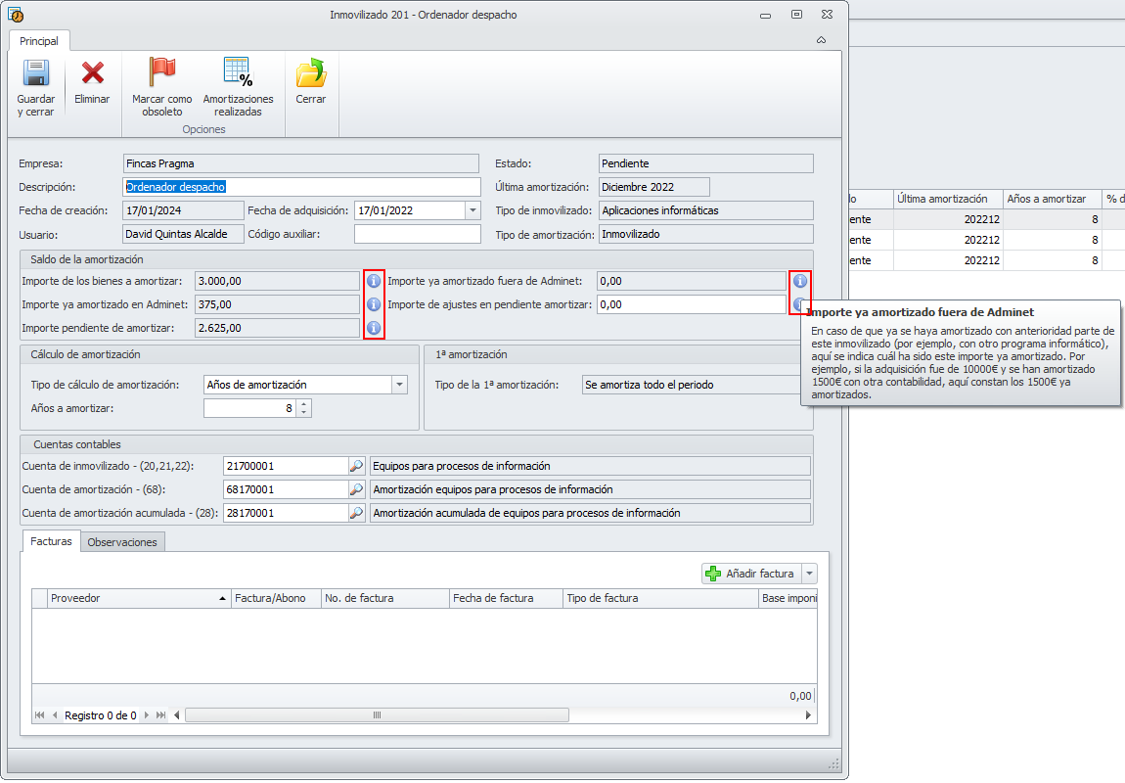
Task: Click Tipo de la 1ª amortización field
Action: click(693, 386)
